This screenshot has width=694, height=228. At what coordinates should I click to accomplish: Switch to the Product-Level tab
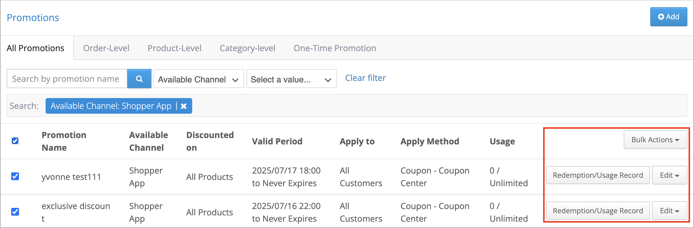174,48
